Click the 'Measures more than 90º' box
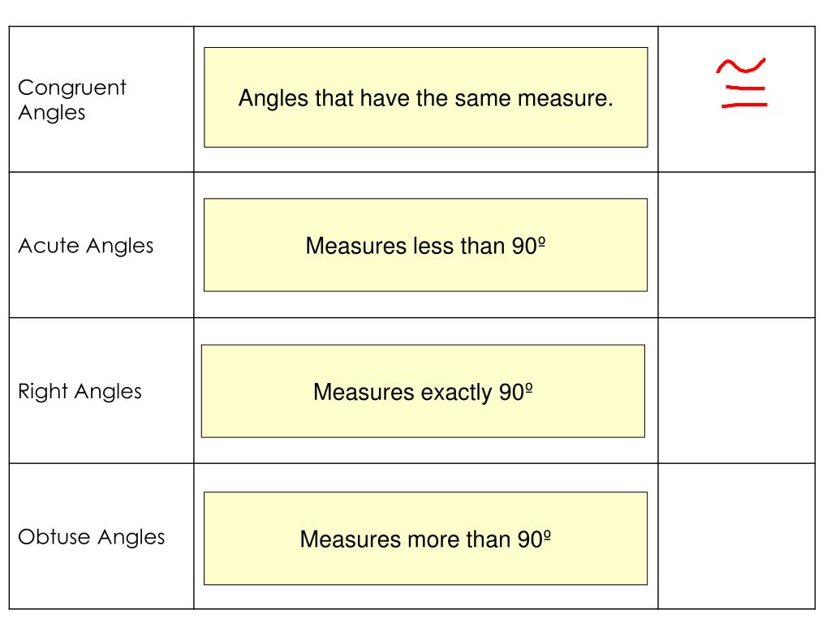This screenshot has width=831, height=623. pos(425,539)
